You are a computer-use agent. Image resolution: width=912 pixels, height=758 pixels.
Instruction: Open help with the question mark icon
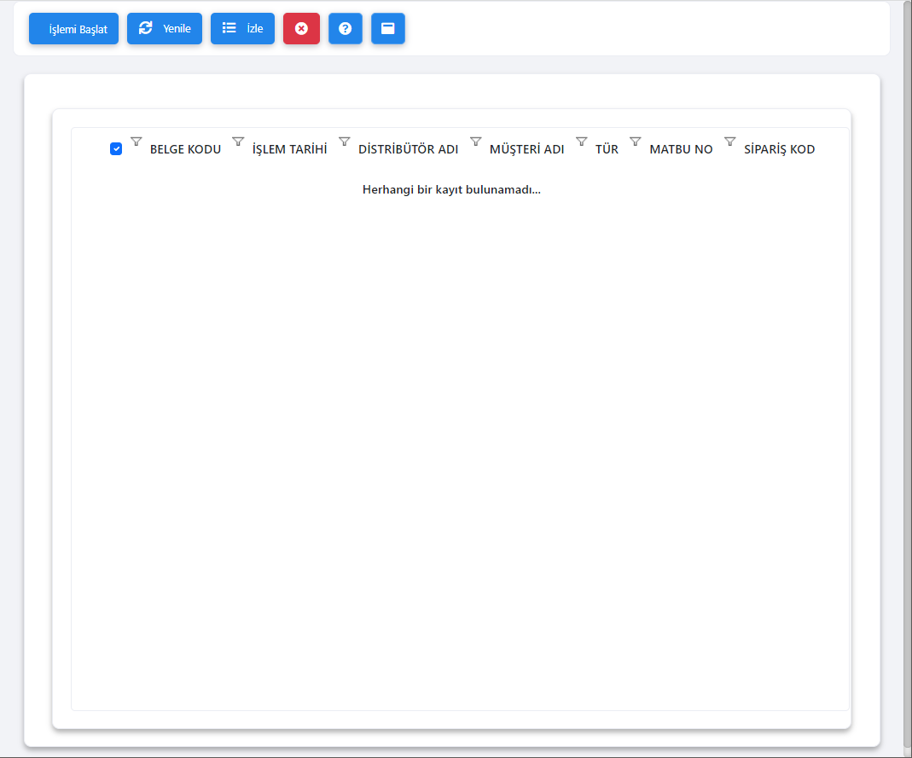point(345,28)
